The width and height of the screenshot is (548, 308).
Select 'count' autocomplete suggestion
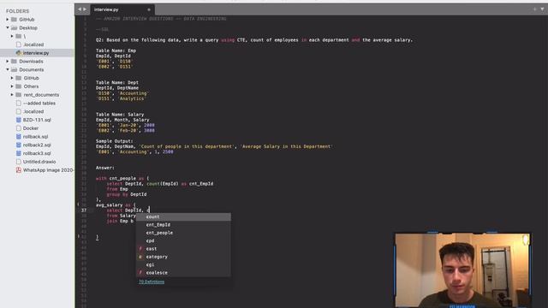point(183,216)
